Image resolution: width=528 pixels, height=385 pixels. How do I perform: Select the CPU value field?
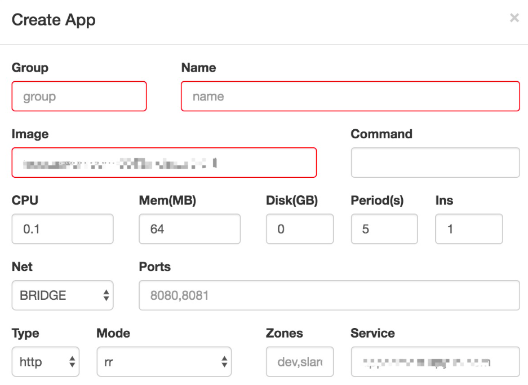coord(62,229)
